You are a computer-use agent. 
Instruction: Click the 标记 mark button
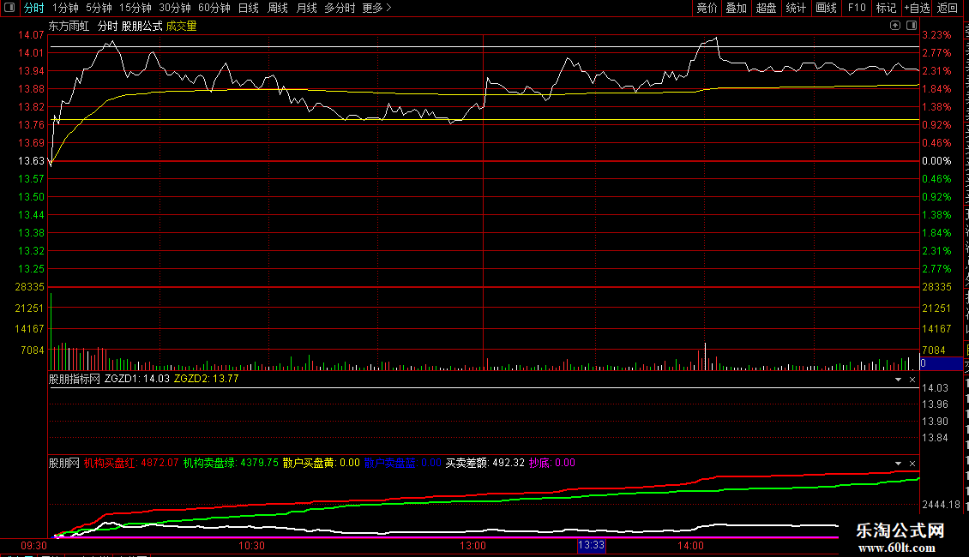pyautogui.click(x=886, y=8)
